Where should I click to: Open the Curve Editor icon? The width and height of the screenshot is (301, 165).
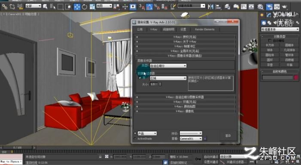tap(244, 7)
